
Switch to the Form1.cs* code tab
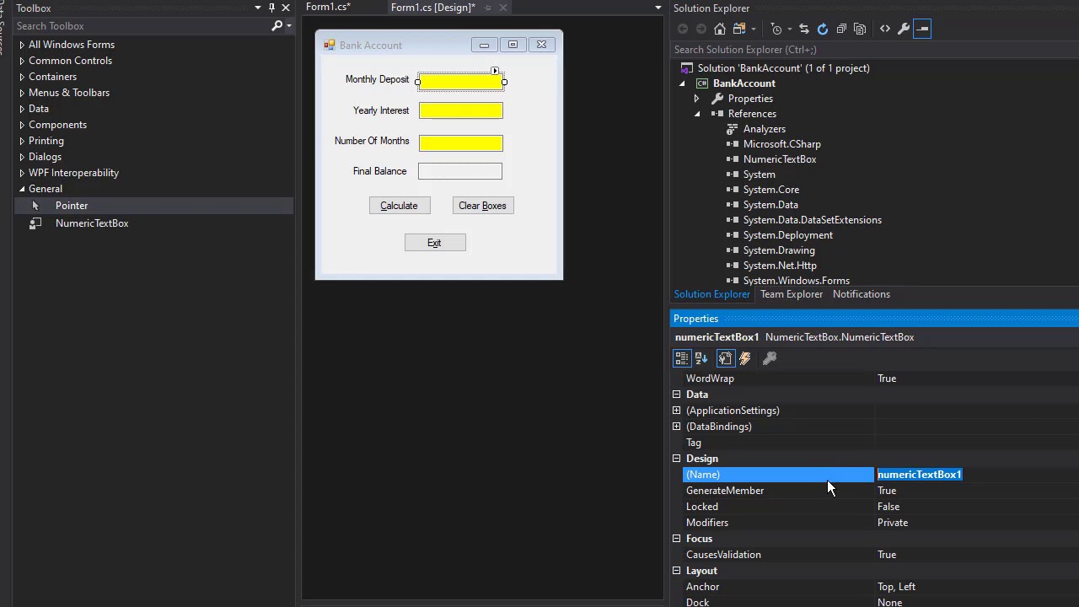(x=328, y=7)
